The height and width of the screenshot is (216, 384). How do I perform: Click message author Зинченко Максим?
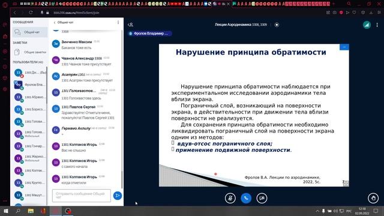(77, 42)
